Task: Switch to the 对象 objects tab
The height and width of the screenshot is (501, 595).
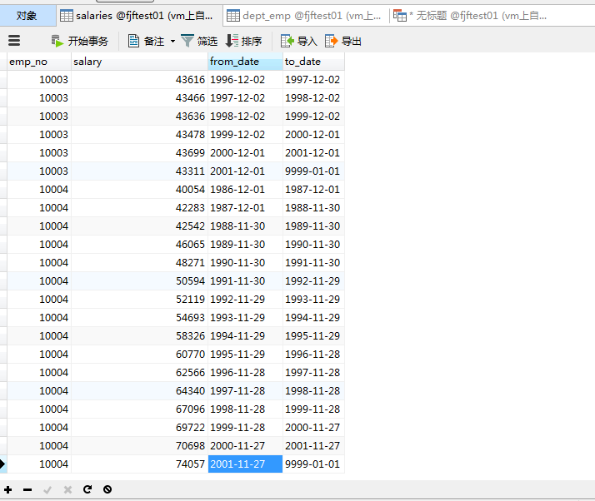Action: 27,16
